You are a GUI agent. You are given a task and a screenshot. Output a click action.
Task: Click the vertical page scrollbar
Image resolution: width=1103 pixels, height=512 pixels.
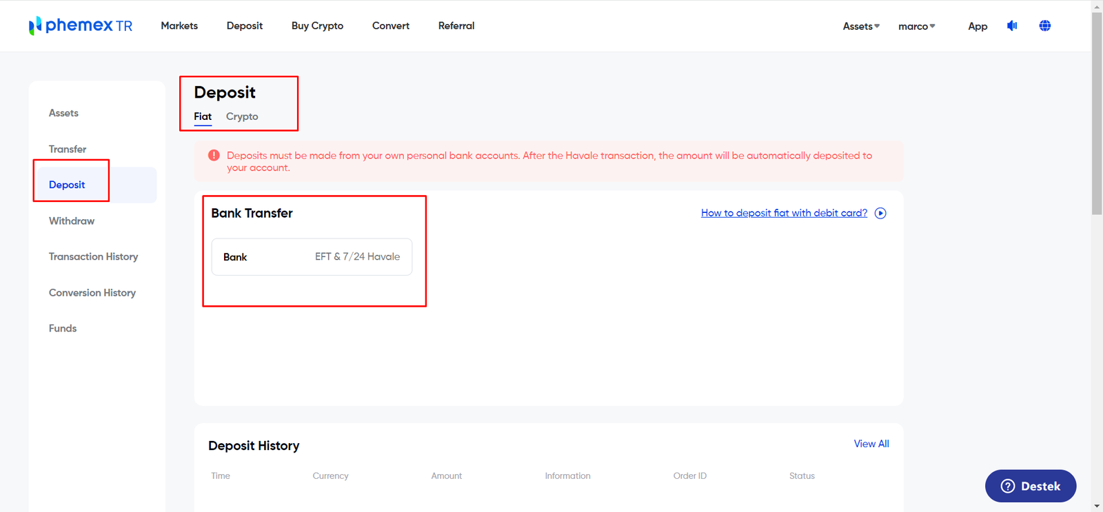point(1097,114)
